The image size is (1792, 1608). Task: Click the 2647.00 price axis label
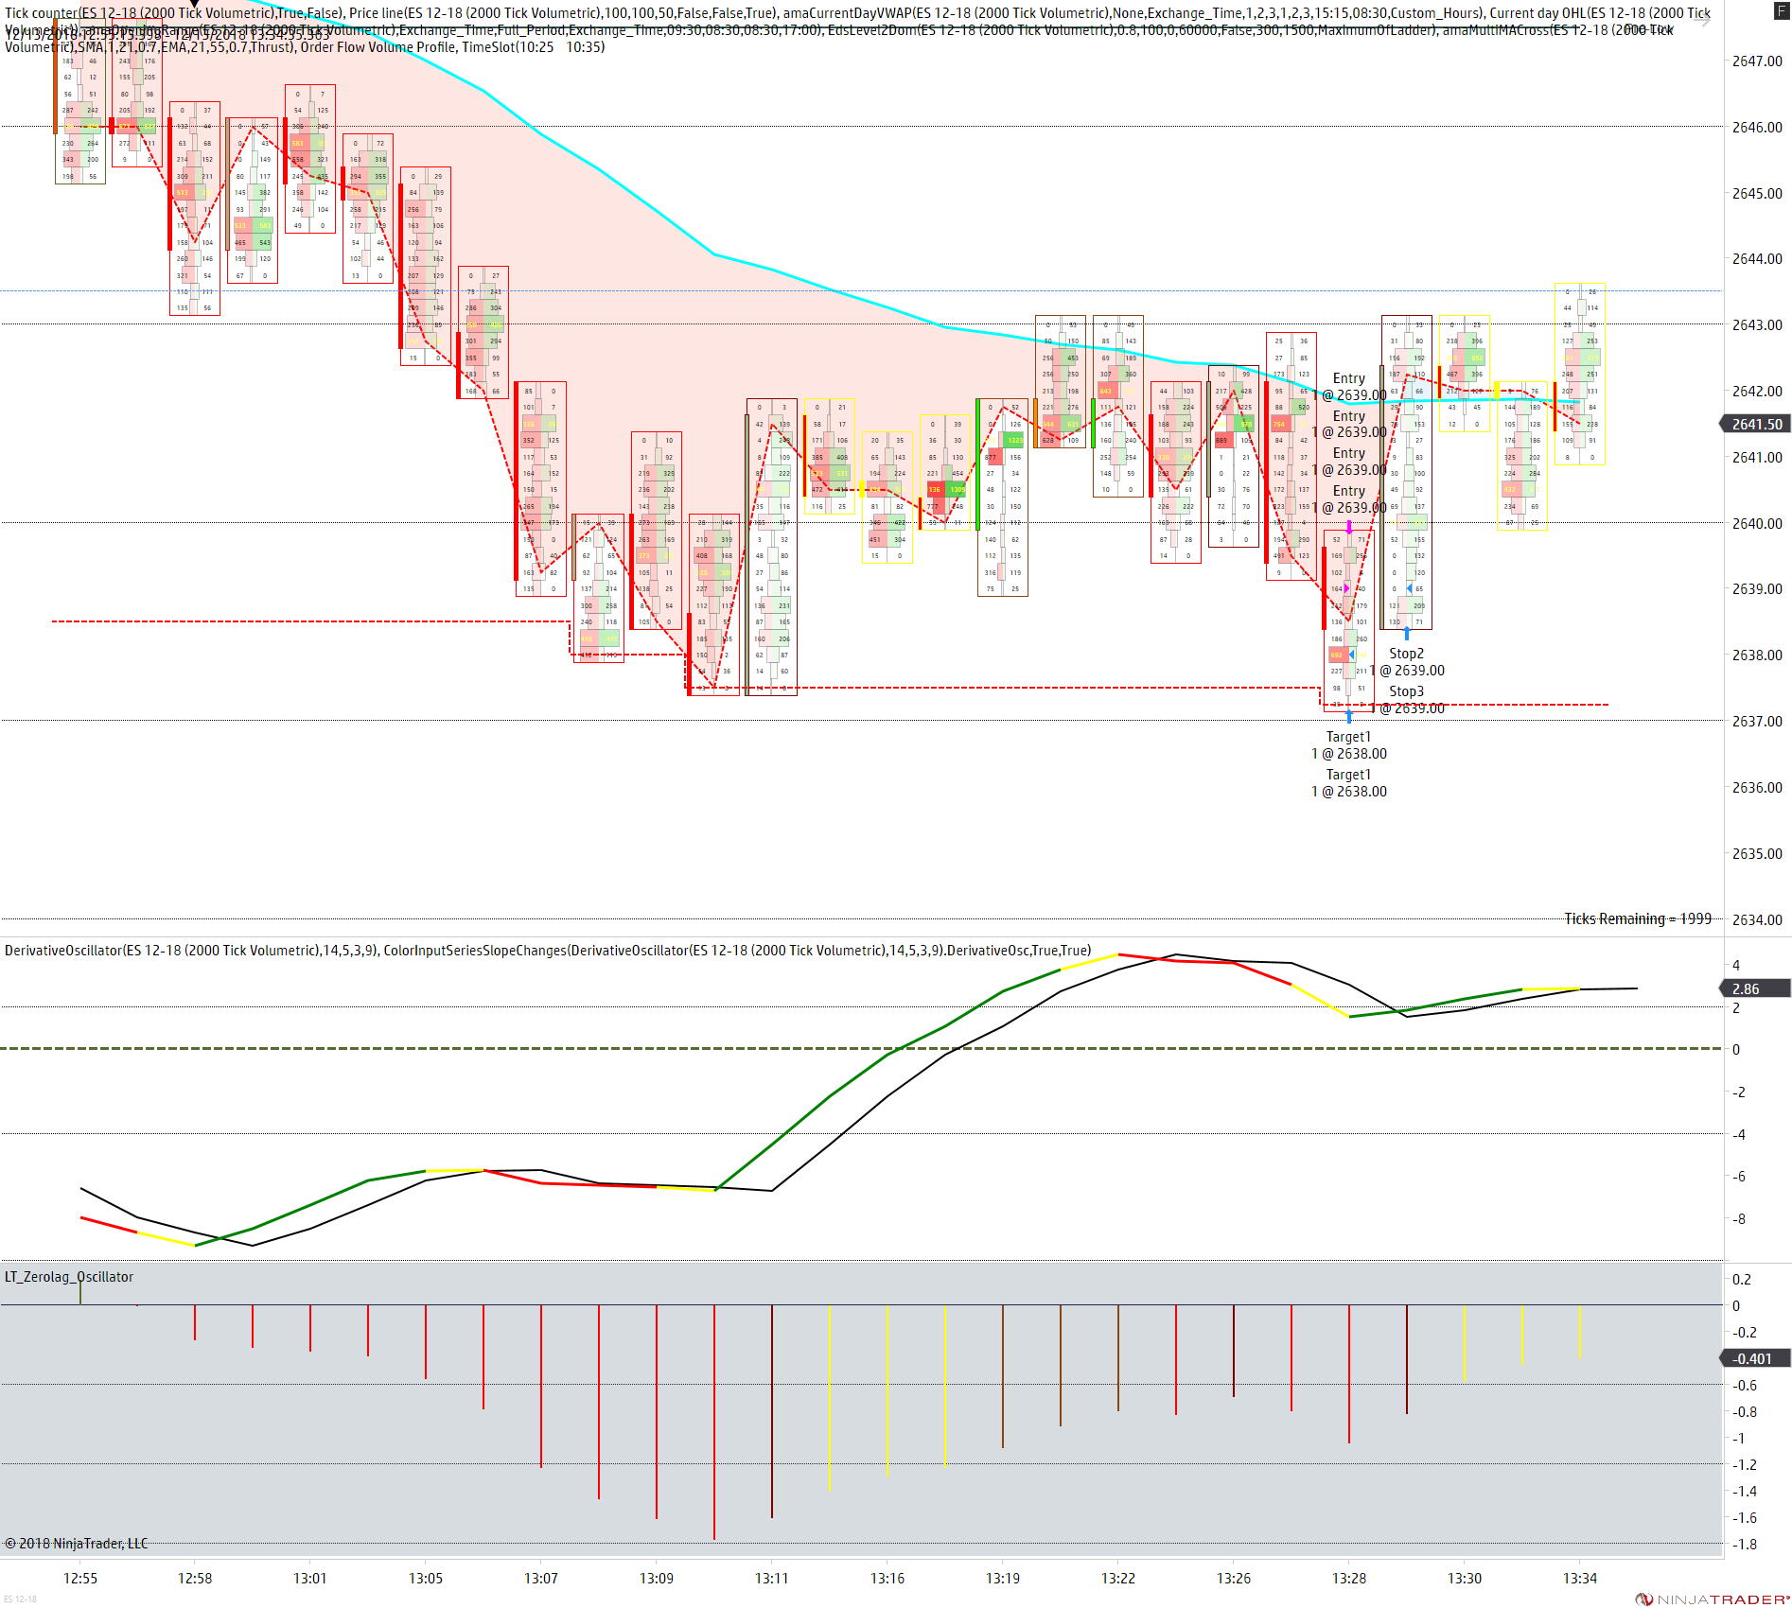pyautogui.click(x=1757, y=61)
